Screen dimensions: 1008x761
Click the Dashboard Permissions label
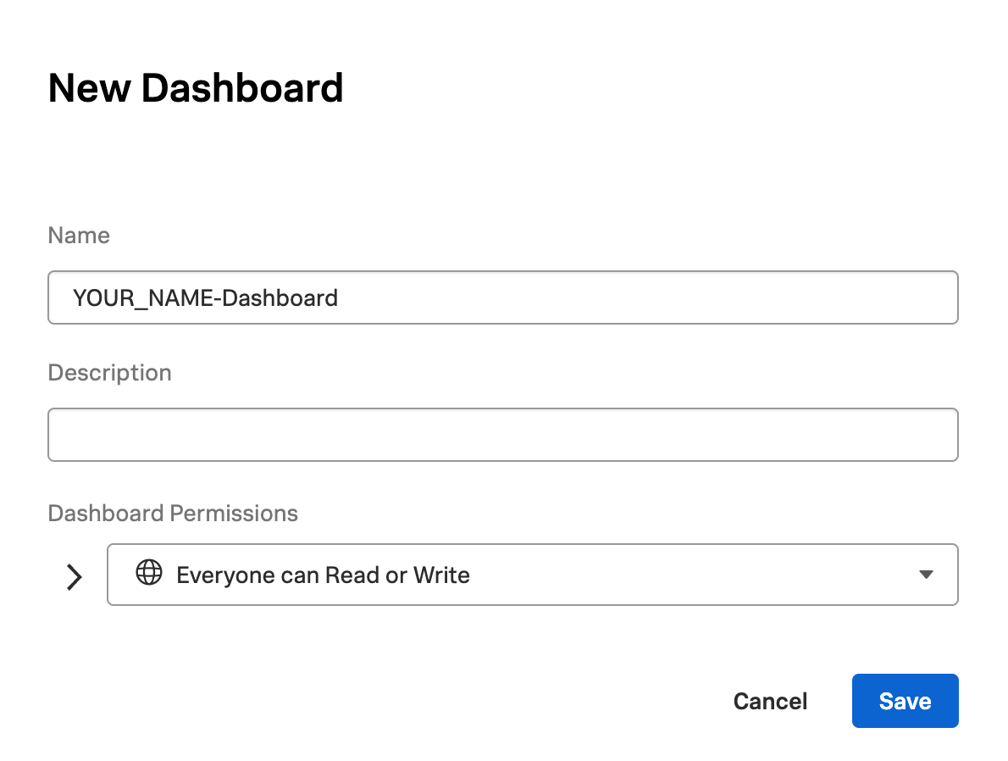(x=173, y=513)
